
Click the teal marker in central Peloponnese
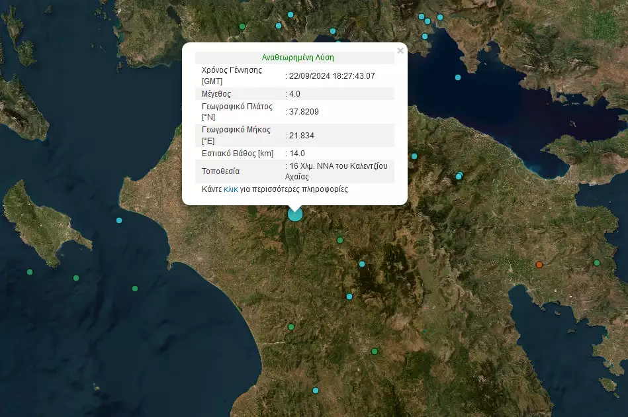349,296
